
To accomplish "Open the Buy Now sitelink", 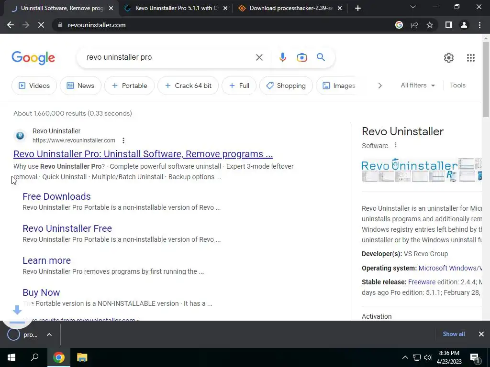I will (x=41, y=292).
